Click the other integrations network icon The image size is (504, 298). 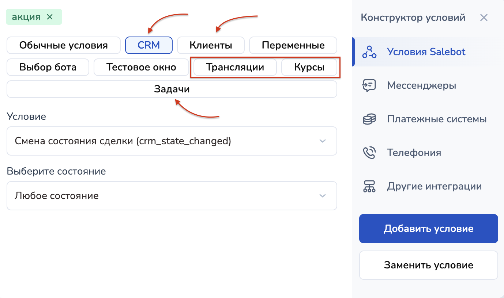pos(369,186)
